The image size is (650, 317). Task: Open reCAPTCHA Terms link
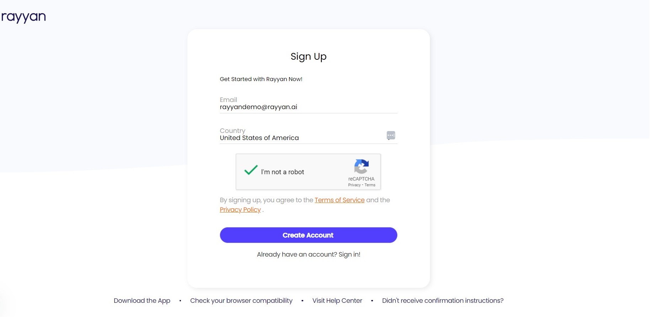tap(370, 185)
